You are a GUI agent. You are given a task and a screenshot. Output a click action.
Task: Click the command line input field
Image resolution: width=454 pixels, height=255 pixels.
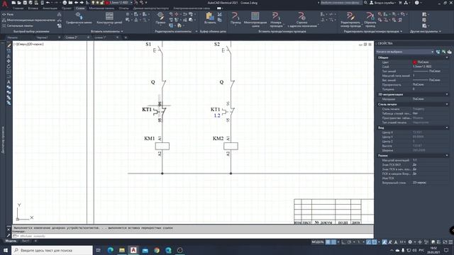[194, 236]
